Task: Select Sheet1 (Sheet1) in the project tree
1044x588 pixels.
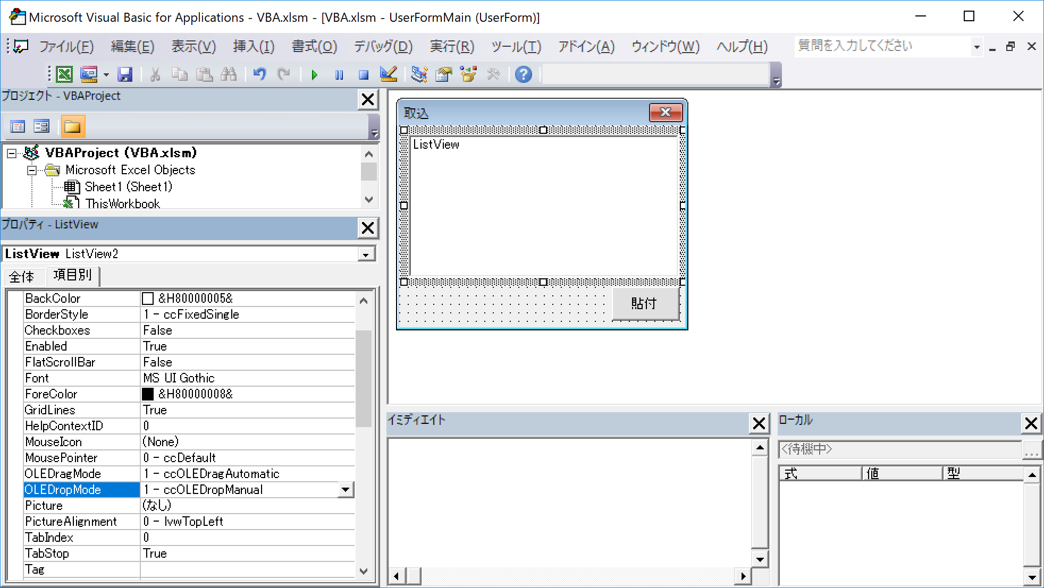Action: point(128,187)
